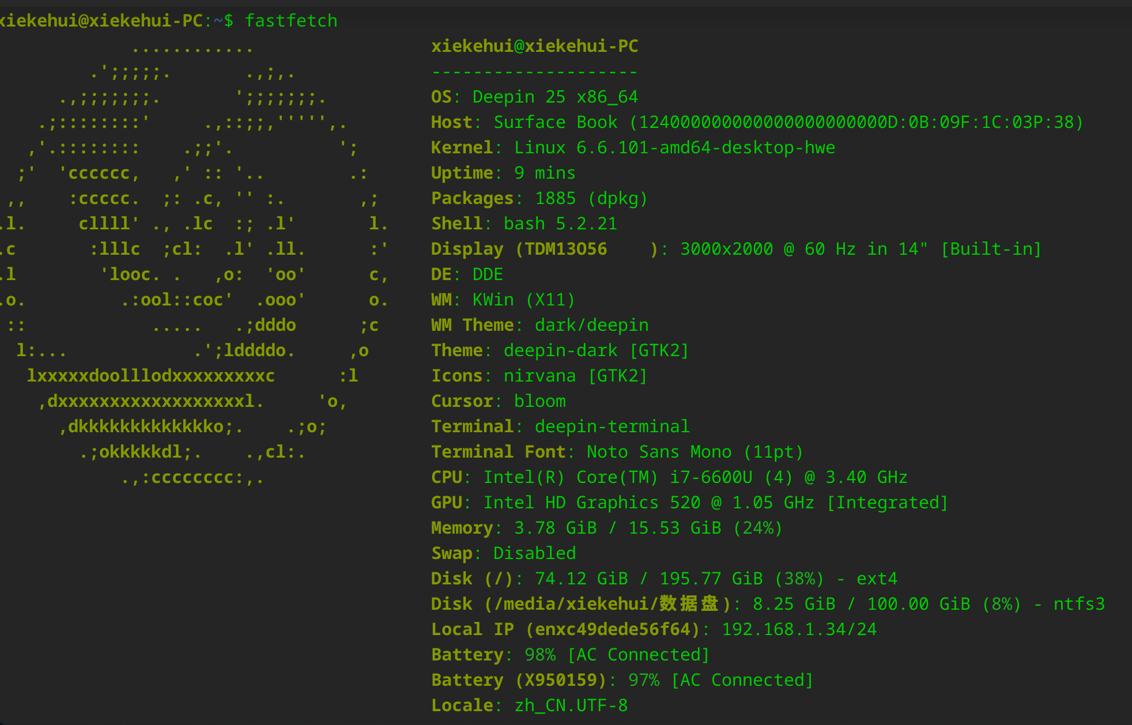Screen dimensions: 1132x725
Task: Click the 'Swap: Disabled' line
Action: pos(504,553)
